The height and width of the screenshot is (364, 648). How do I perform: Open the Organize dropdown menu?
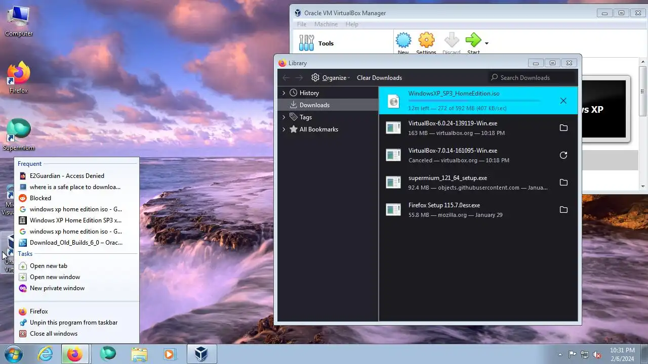point(336,77)
